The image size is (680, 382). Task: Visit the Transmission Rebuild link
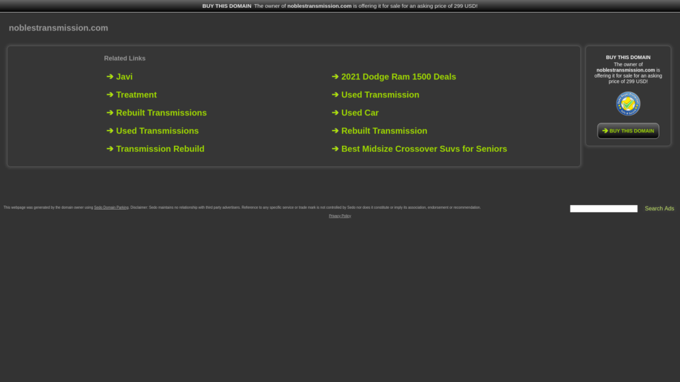(160, 149)
